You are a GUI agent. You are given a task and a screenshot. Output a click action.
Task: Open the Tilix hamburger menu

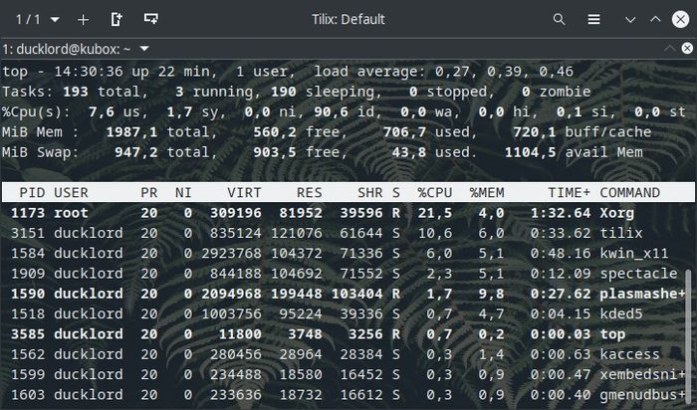593,19
